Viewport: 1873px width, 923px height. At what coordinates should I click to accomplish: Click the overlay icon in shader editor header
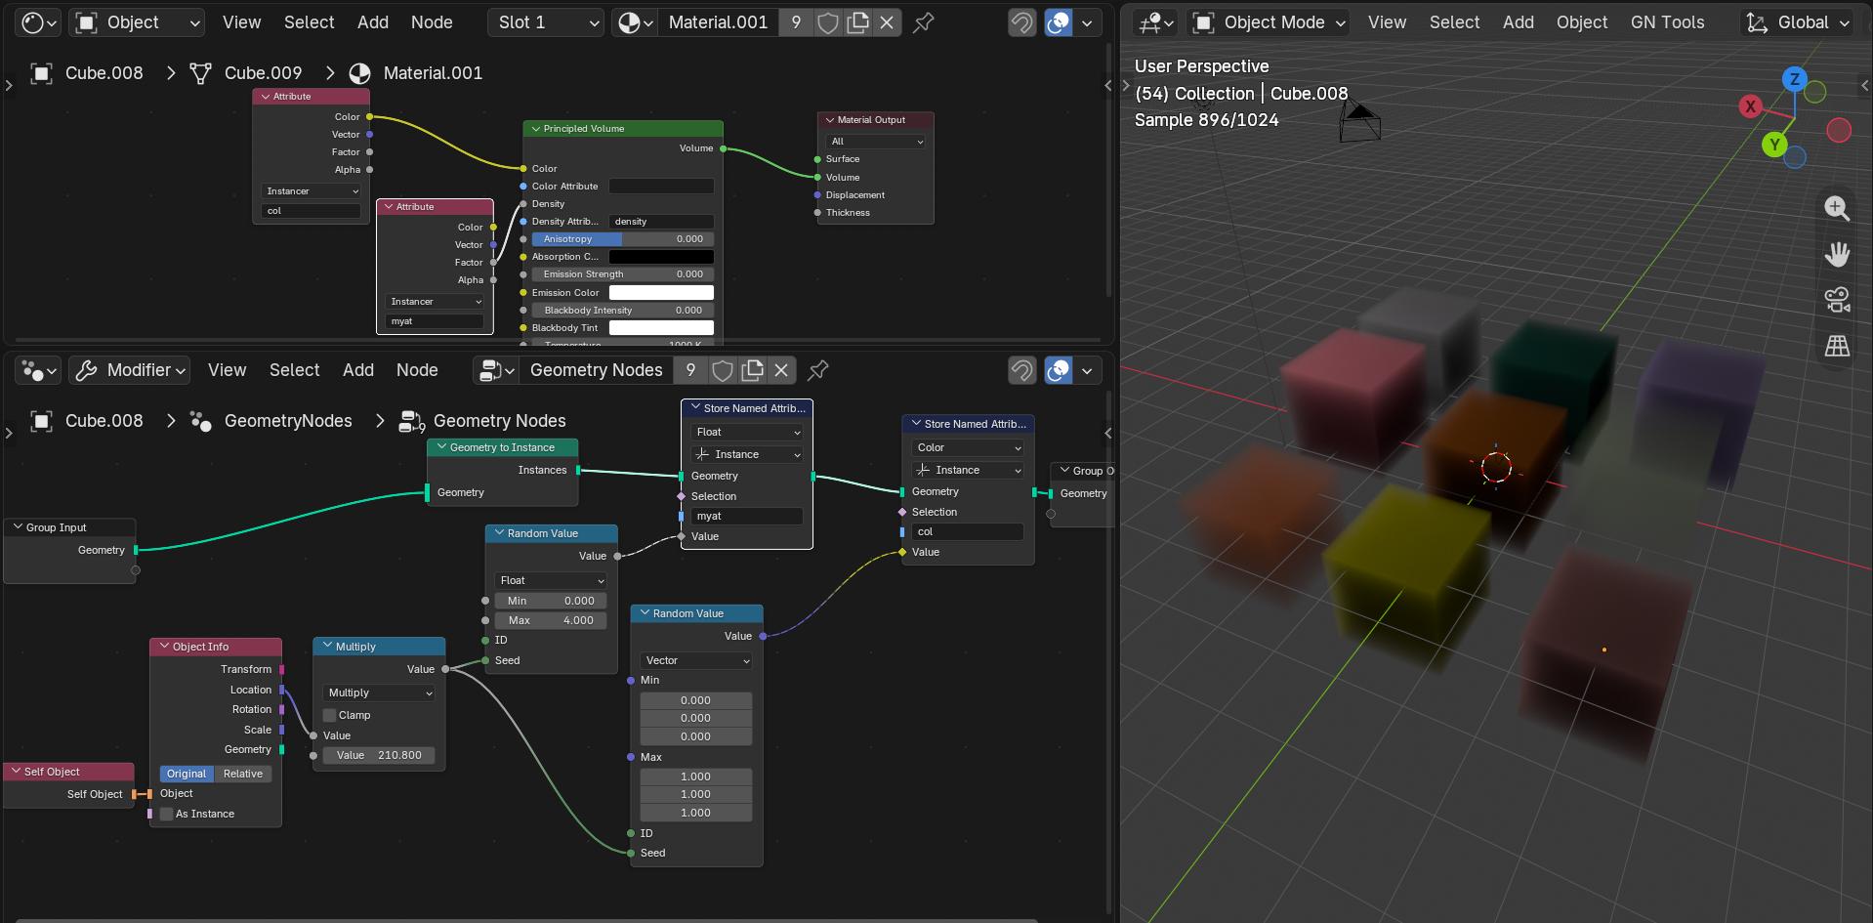click(1059, 22)
